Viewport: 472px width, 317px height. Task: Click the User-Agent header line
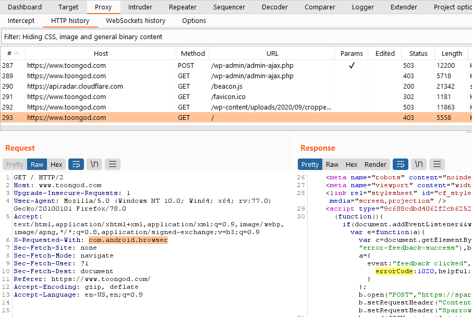point(142,205)
